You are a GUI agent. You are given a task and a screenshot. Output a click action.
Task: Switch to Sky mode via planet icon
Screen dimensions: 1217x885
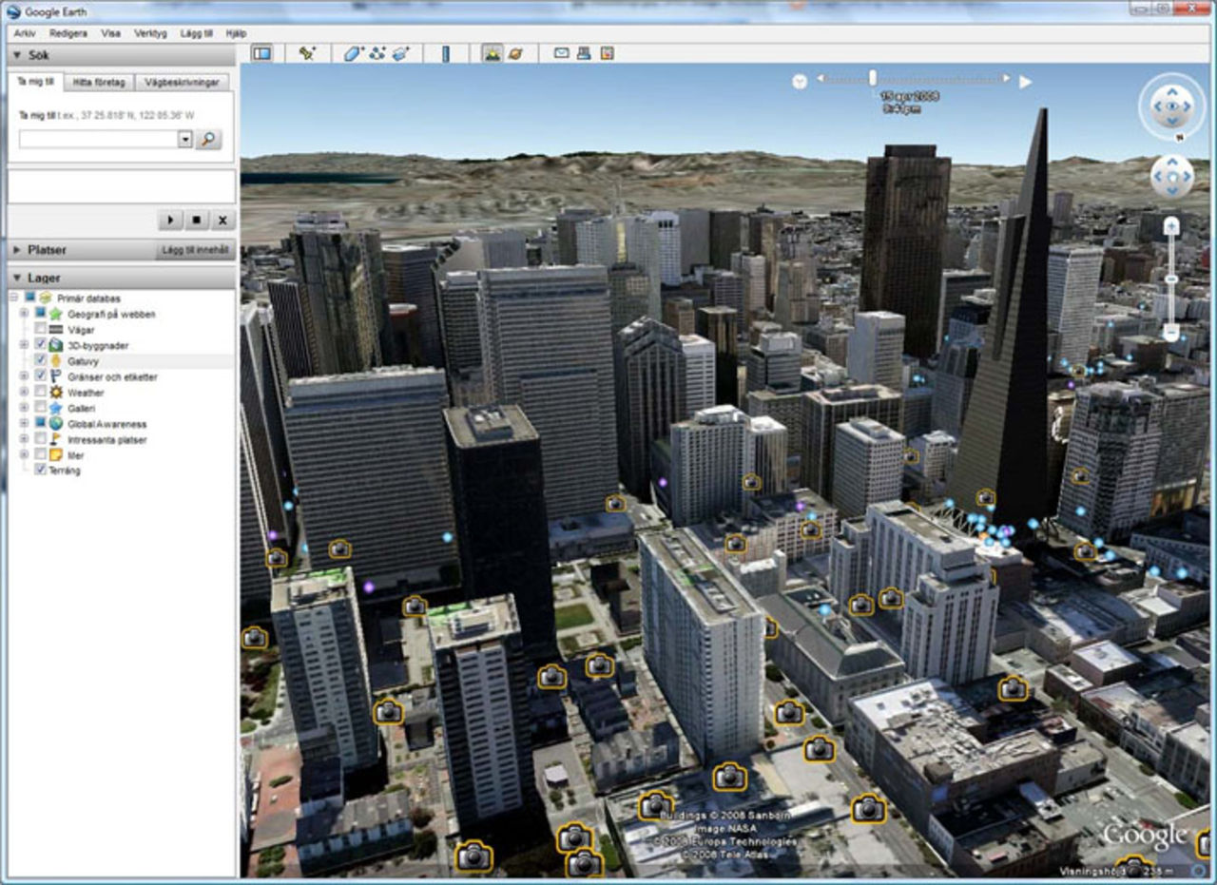point(515,53)
